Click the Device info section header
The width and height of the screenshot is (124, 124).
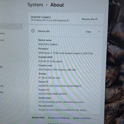[x=66, y=31]
